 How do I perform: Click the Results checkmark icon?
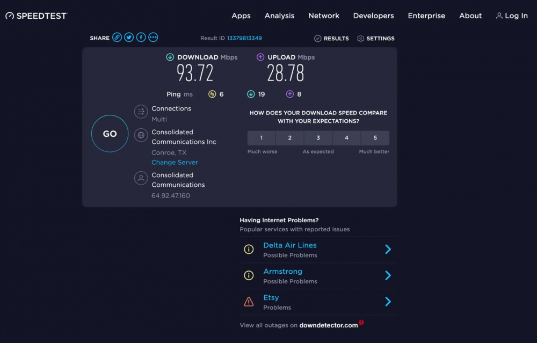(318, 38)
